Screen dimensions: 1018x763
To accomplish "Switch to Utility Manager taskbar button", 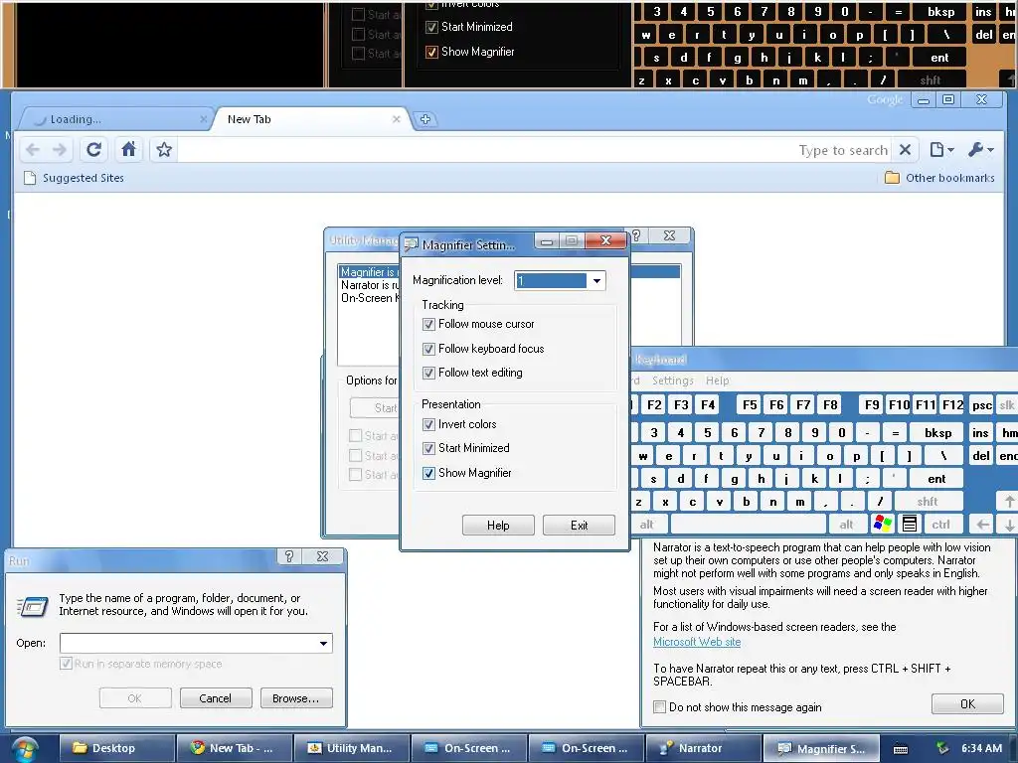I will click(351, 748).
